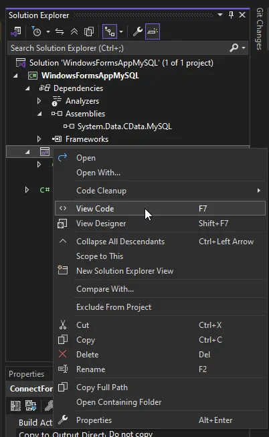Select the Dependencies tree item
The height and width of the screenshot is (437, 269).
[x=78, y=88]
